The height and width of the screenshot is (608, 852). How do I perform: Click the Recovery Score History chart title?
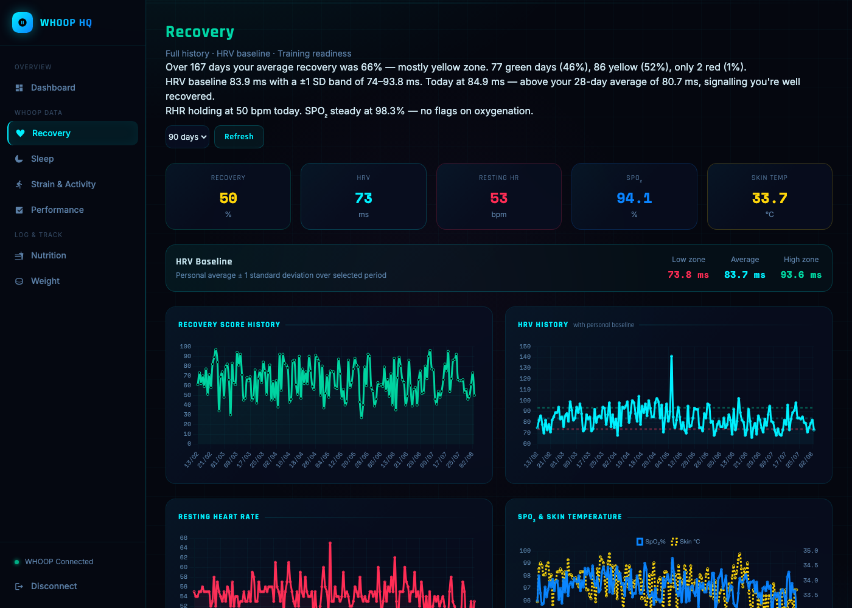[229, 325]
